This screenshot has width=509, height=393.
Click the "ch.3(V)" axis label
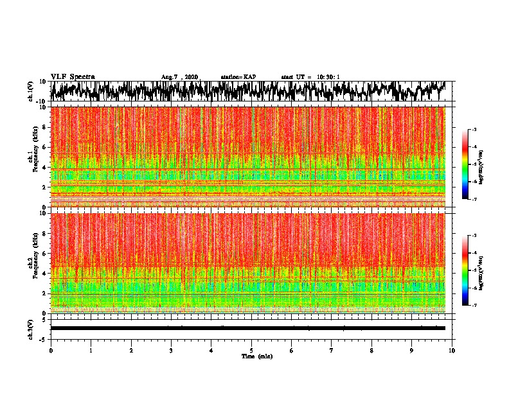(31, 329)
